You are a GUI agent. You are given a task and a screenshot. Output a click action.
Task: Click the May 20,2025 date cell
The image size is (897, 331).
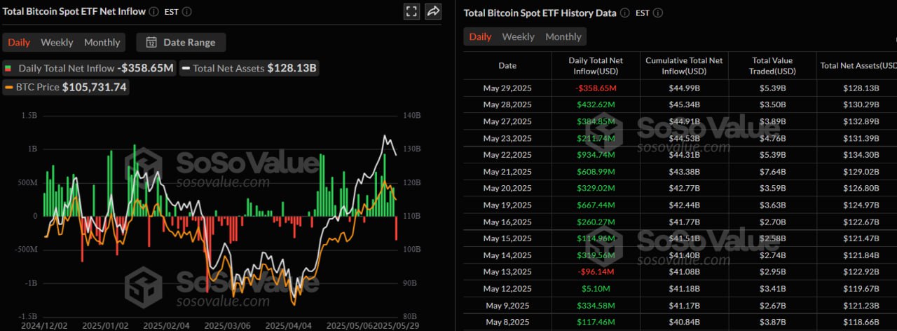click(x=507, y=188)
